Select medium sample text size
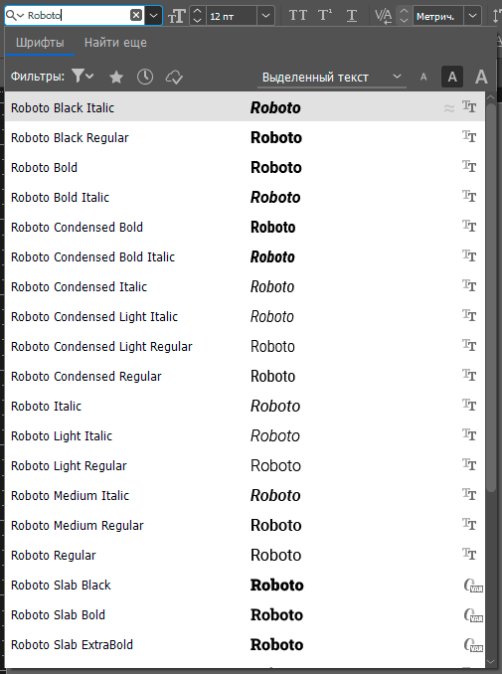 click(452, 77)
